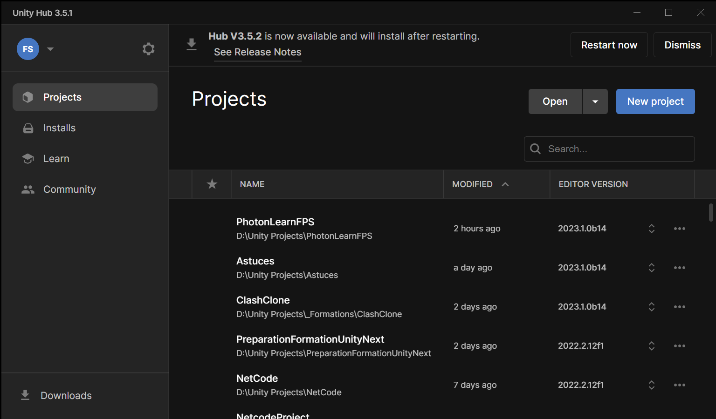Click the Learn graduation cap icon

[28, 159]
